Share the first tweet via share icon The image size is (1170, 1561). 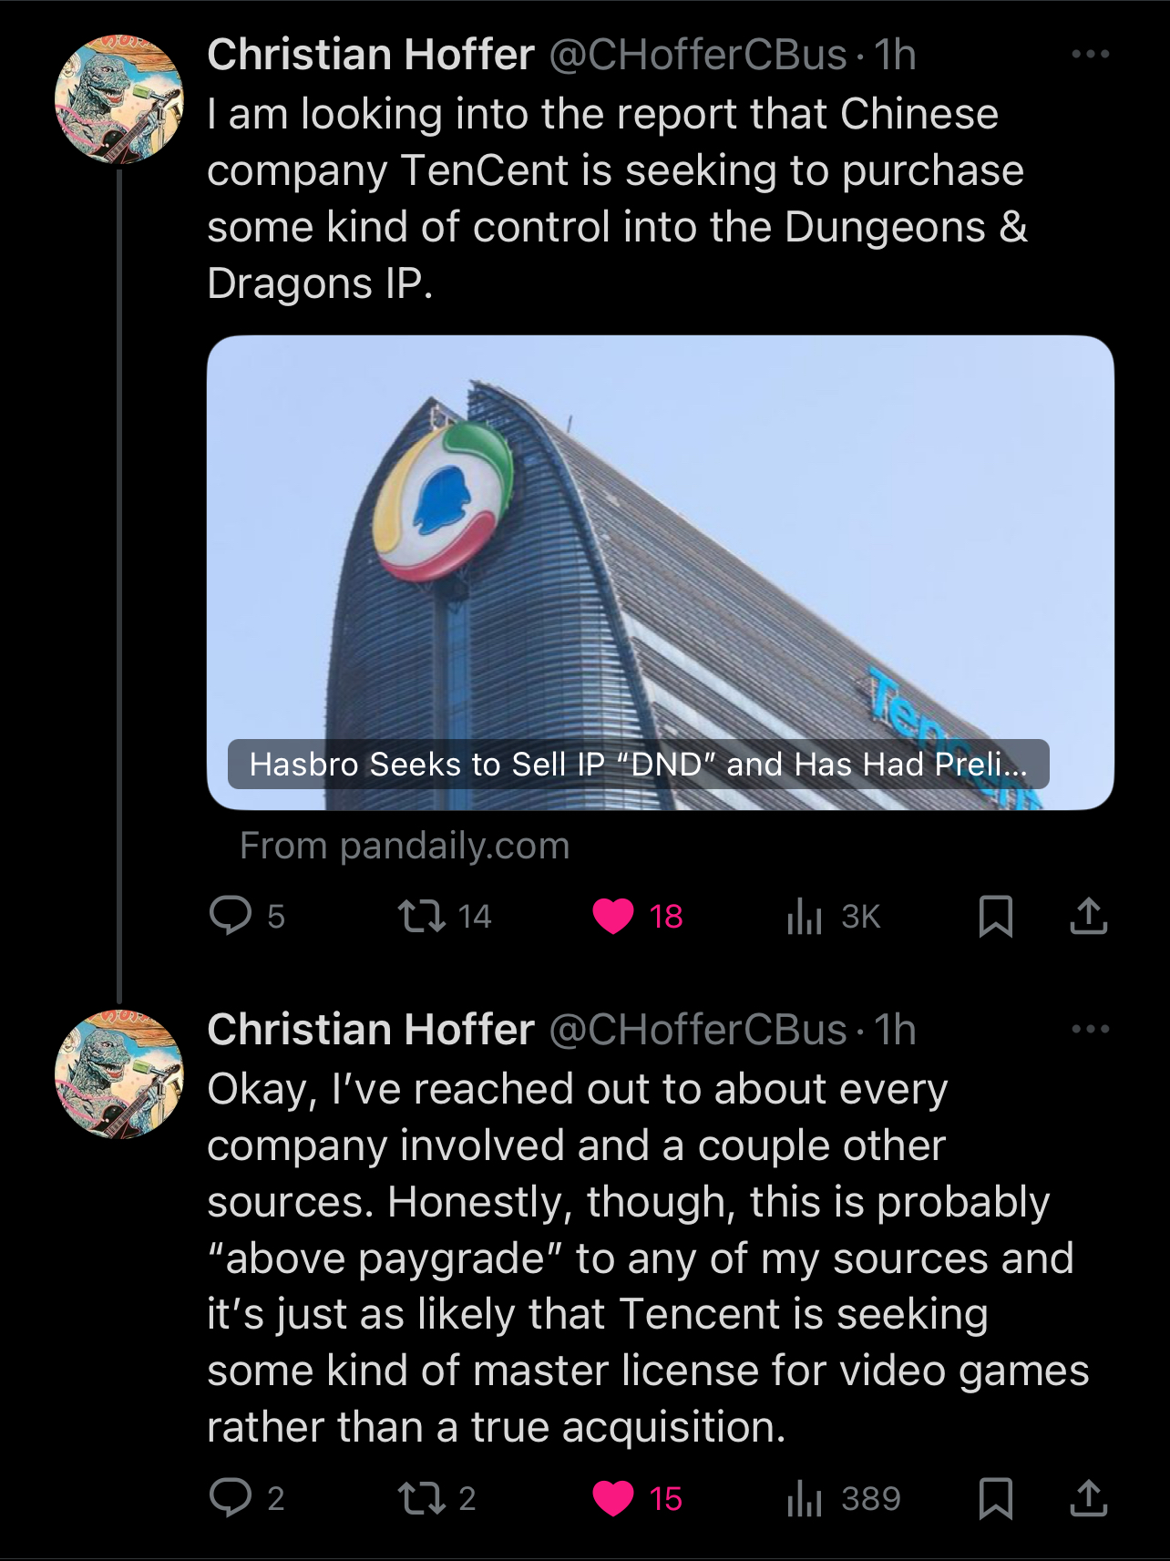click(1088, 915)
